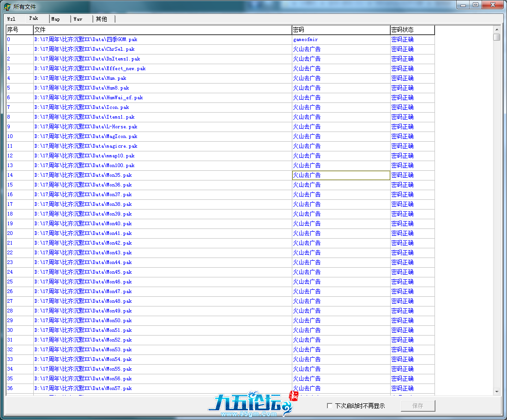The width and height of the screenshot is (507, 420).
Task: Select file magicre.pak
Action: 163,146
